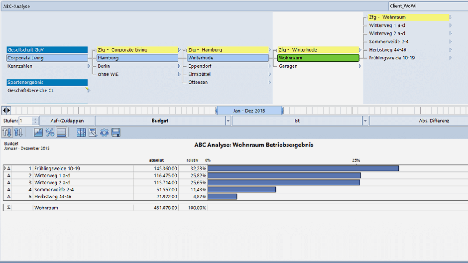Screen dimensions: 468x263
Task: Expand the Herbstweg 44-46 tree arrow
Action: 451,50
